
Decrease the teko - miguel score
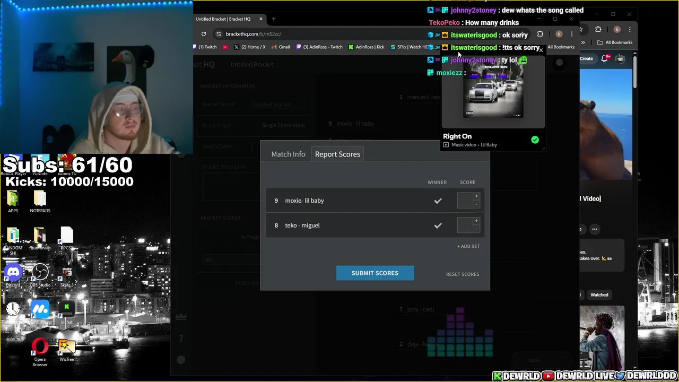[476, 229]
